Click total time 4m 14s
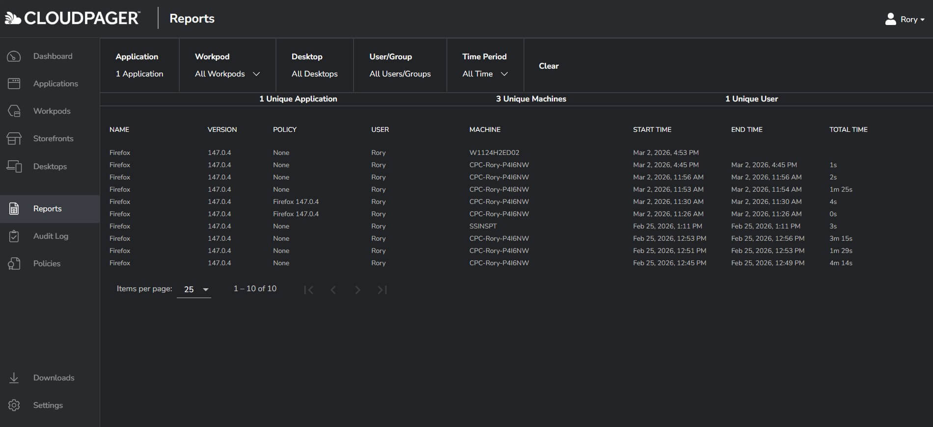933x427 pixels. 841,263
